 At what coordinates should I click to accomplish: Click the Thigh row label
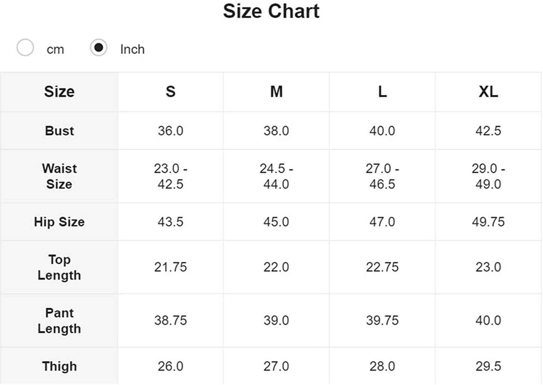(x=59, y=366)
